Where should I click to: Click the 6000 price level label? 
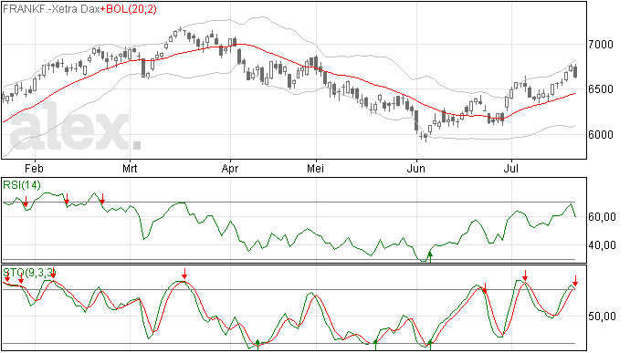[x=601, y=135]
